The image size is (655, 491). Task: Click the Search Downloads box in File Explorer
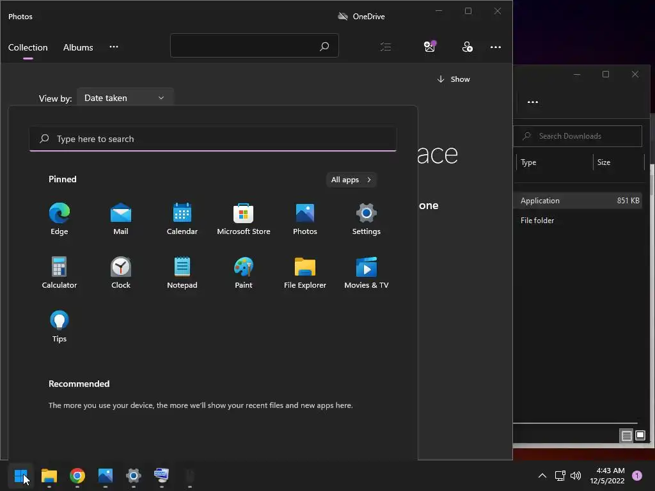pyautogui.click(x=578, y=136)
